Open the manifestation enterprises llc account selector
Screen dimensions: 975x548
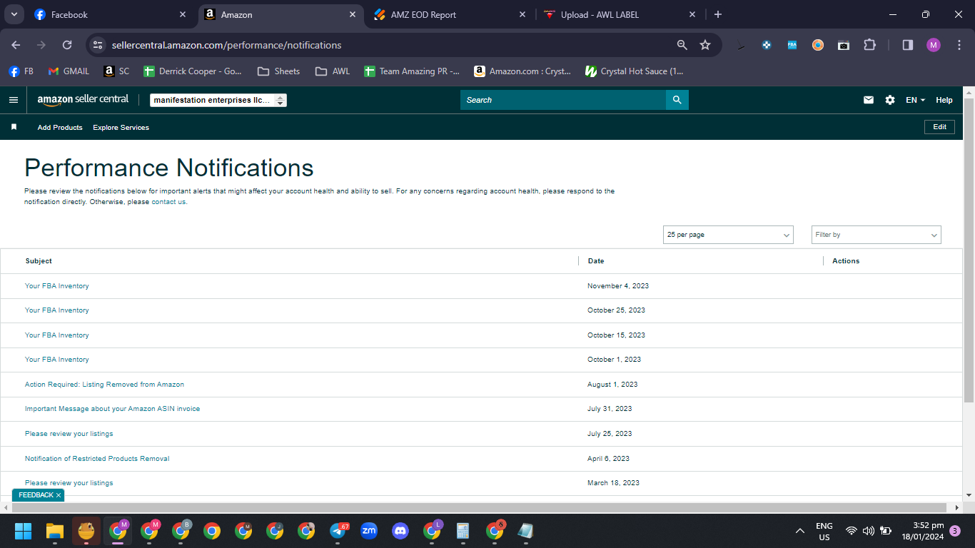218,101
